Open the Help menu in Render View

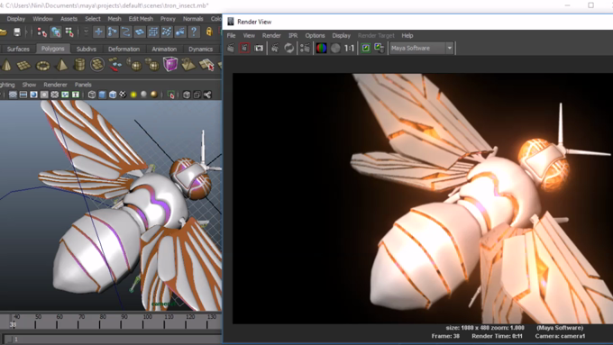tap(407, 35)
